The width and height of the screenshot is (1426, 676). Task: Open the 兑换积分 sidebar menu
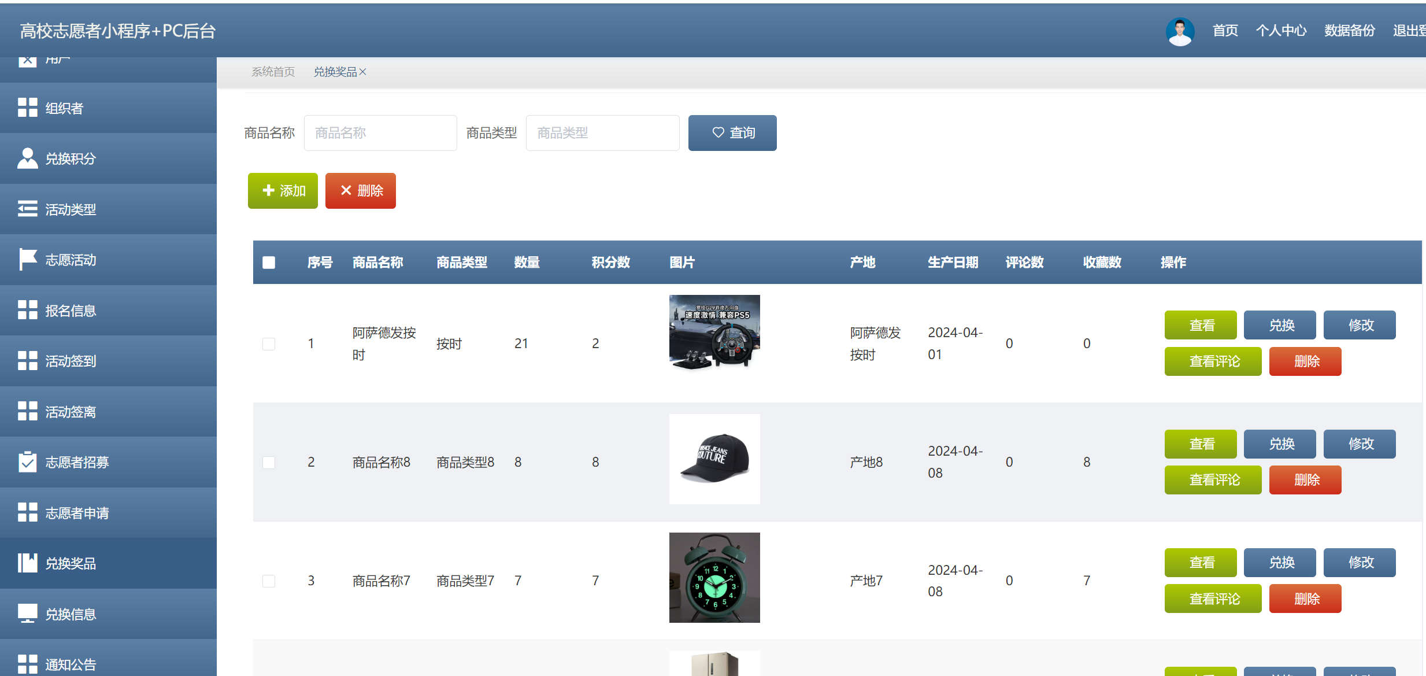click(108, 158)
